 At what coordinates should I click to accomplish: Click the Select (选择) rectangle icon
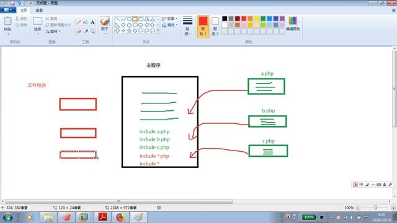point(38,21)
